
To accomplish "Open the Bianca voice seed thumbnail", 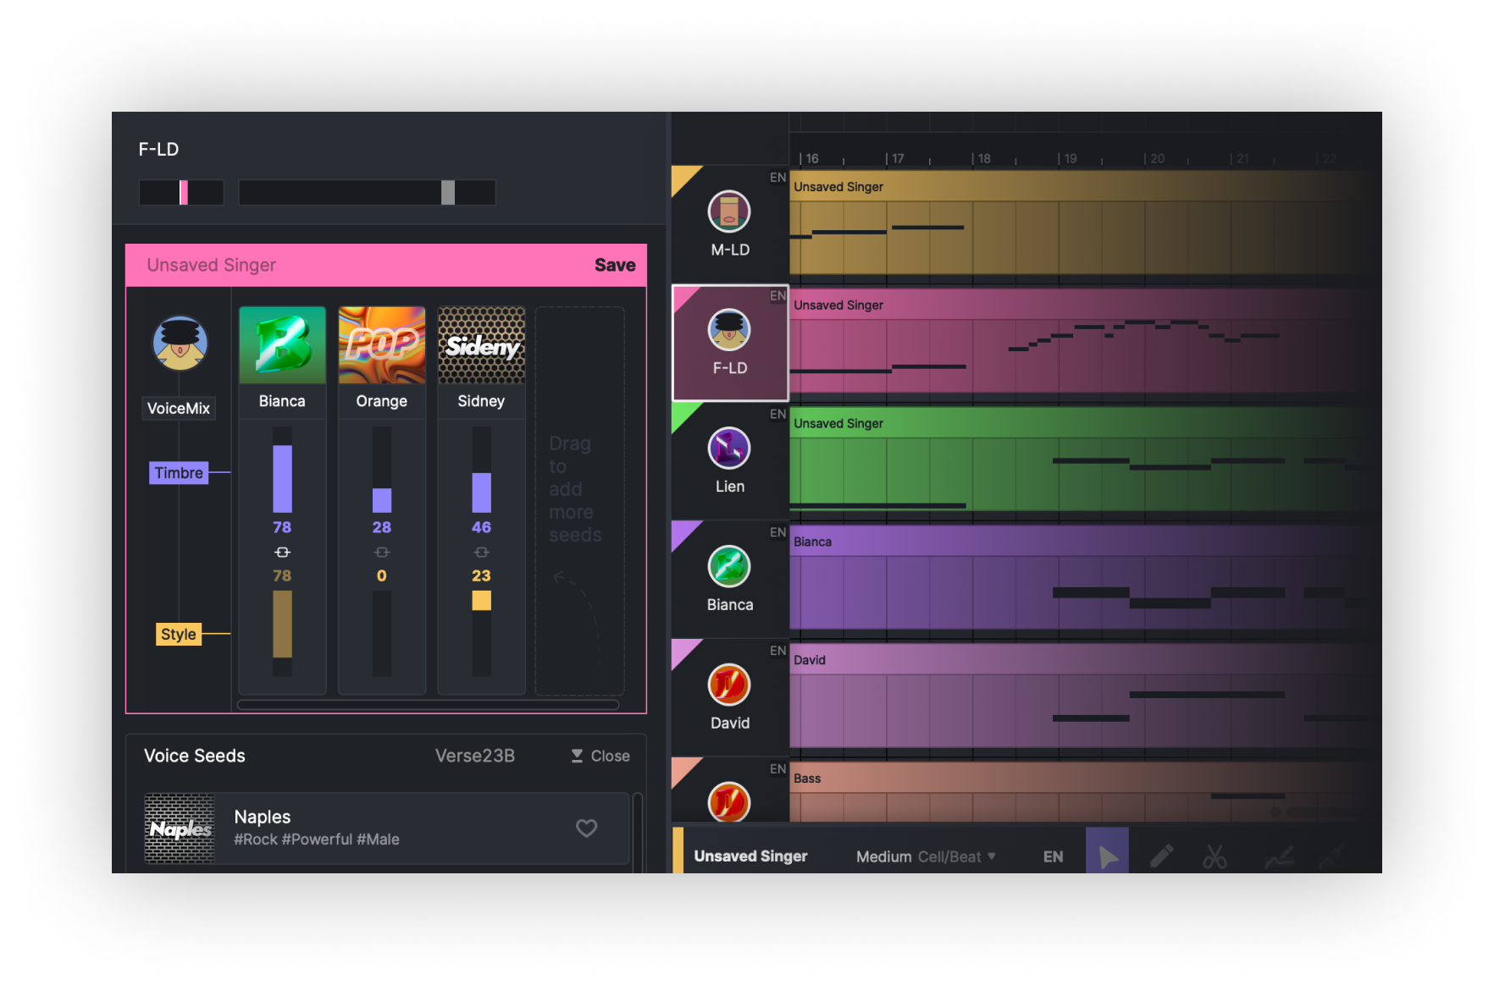I will tap(282, 345).
